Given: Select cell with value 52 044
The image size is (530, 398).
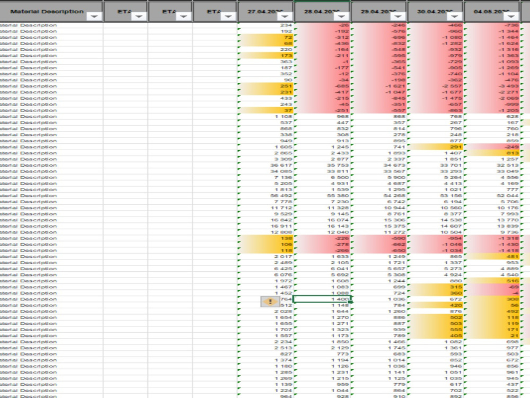Looking at the screenshot, I should pyautogui.click(x=492, y=196).
